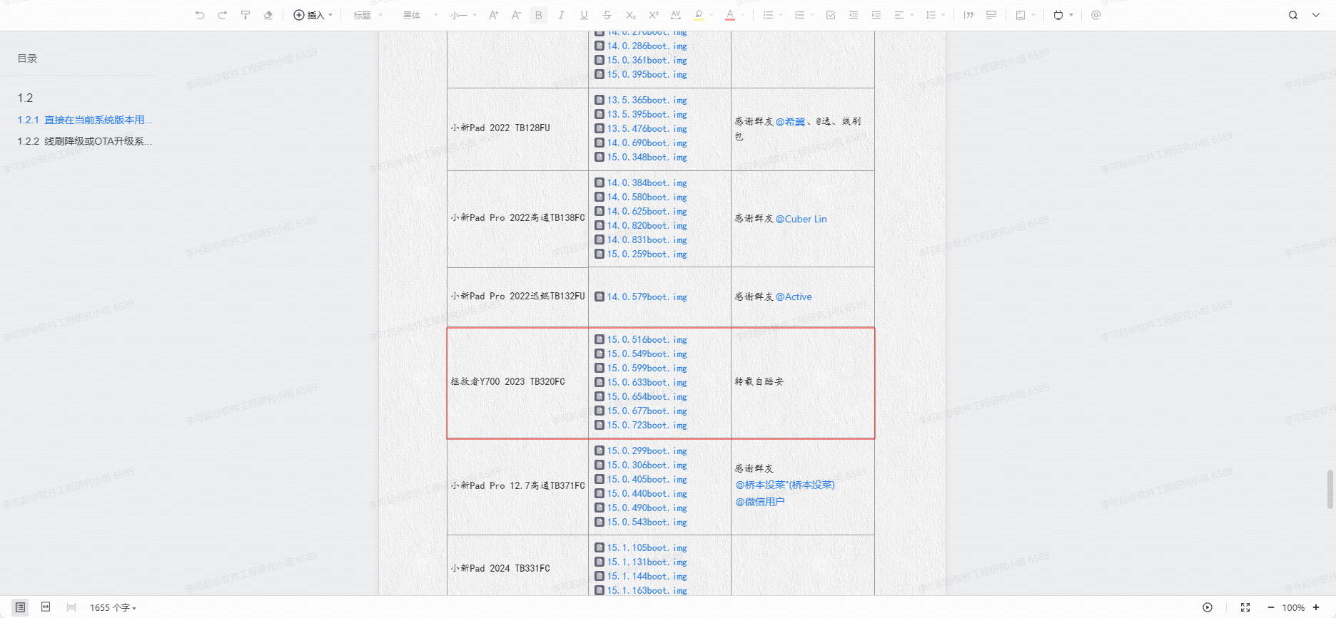Click the @Cuber Lin mention

801,219
